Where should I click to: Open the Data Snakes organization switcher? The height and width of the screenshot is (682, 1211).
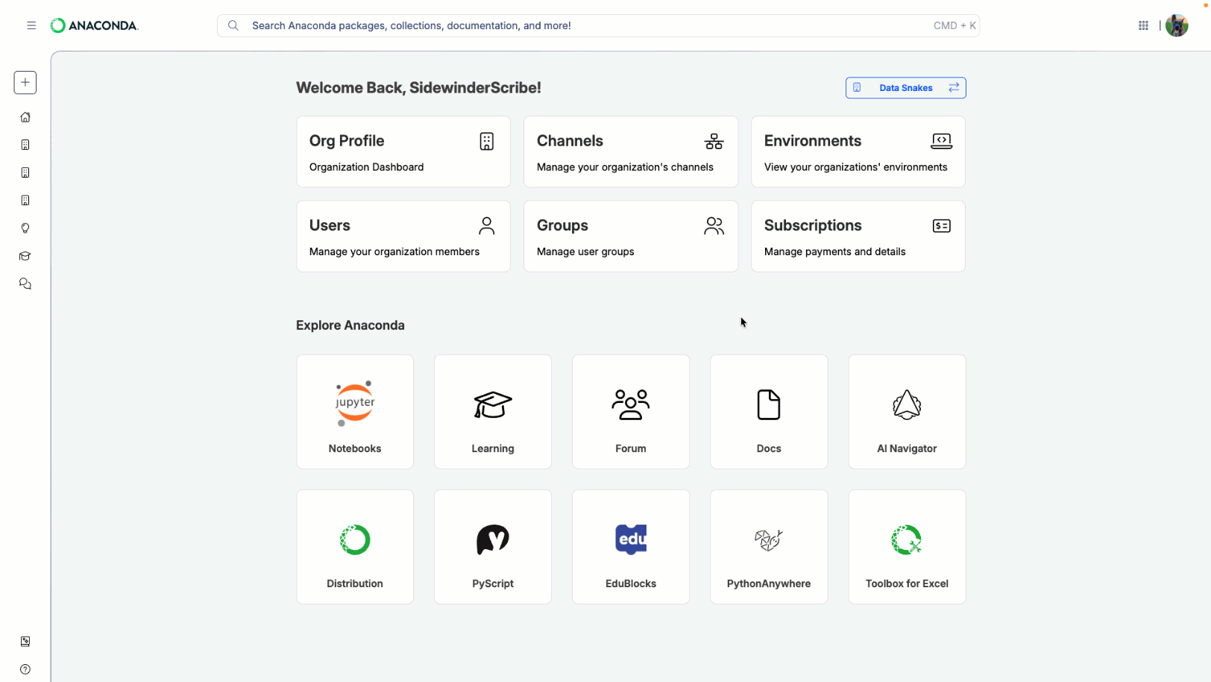click(x=905, y=87)
